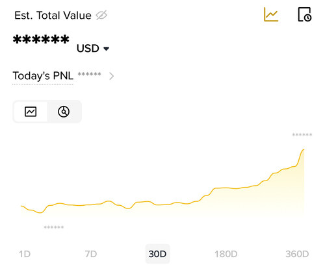325x274 pixels.
Task: Toggle balance visibility with the eye icon
Action: coord(101,16)
